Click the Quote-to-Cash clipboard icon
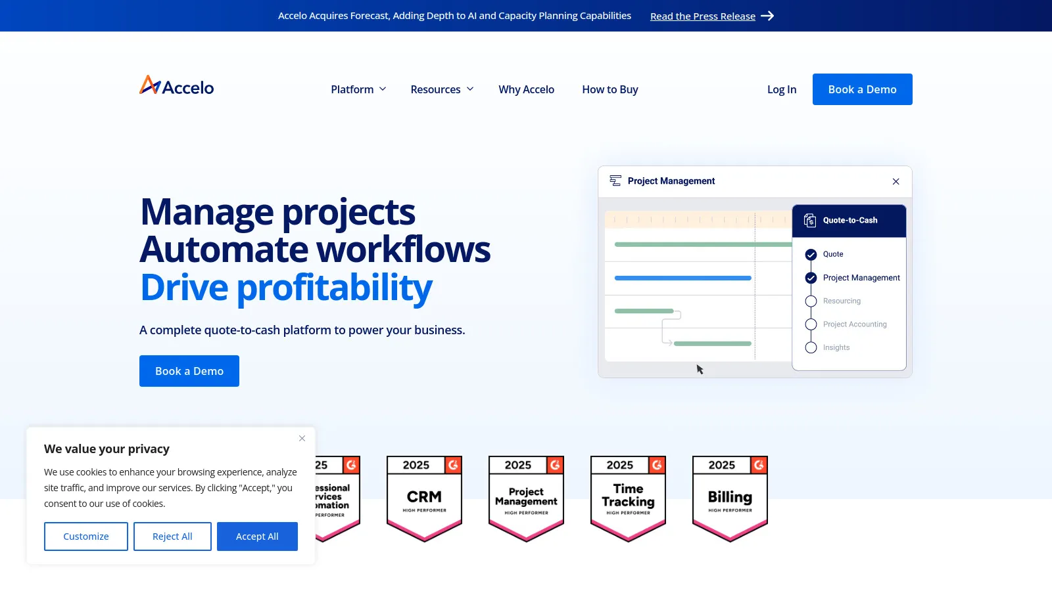 tap(810, 221)
